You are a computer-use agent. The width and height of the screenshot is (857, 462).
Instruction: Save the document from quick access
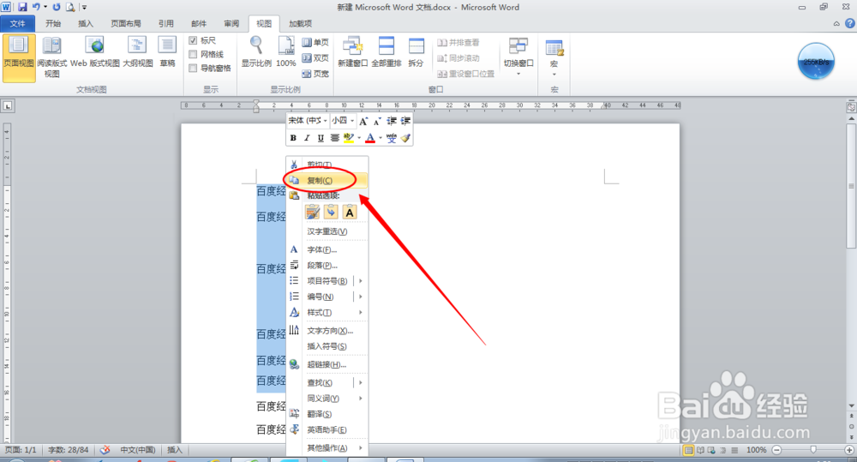pyautogui.click(x=22, y=7)
